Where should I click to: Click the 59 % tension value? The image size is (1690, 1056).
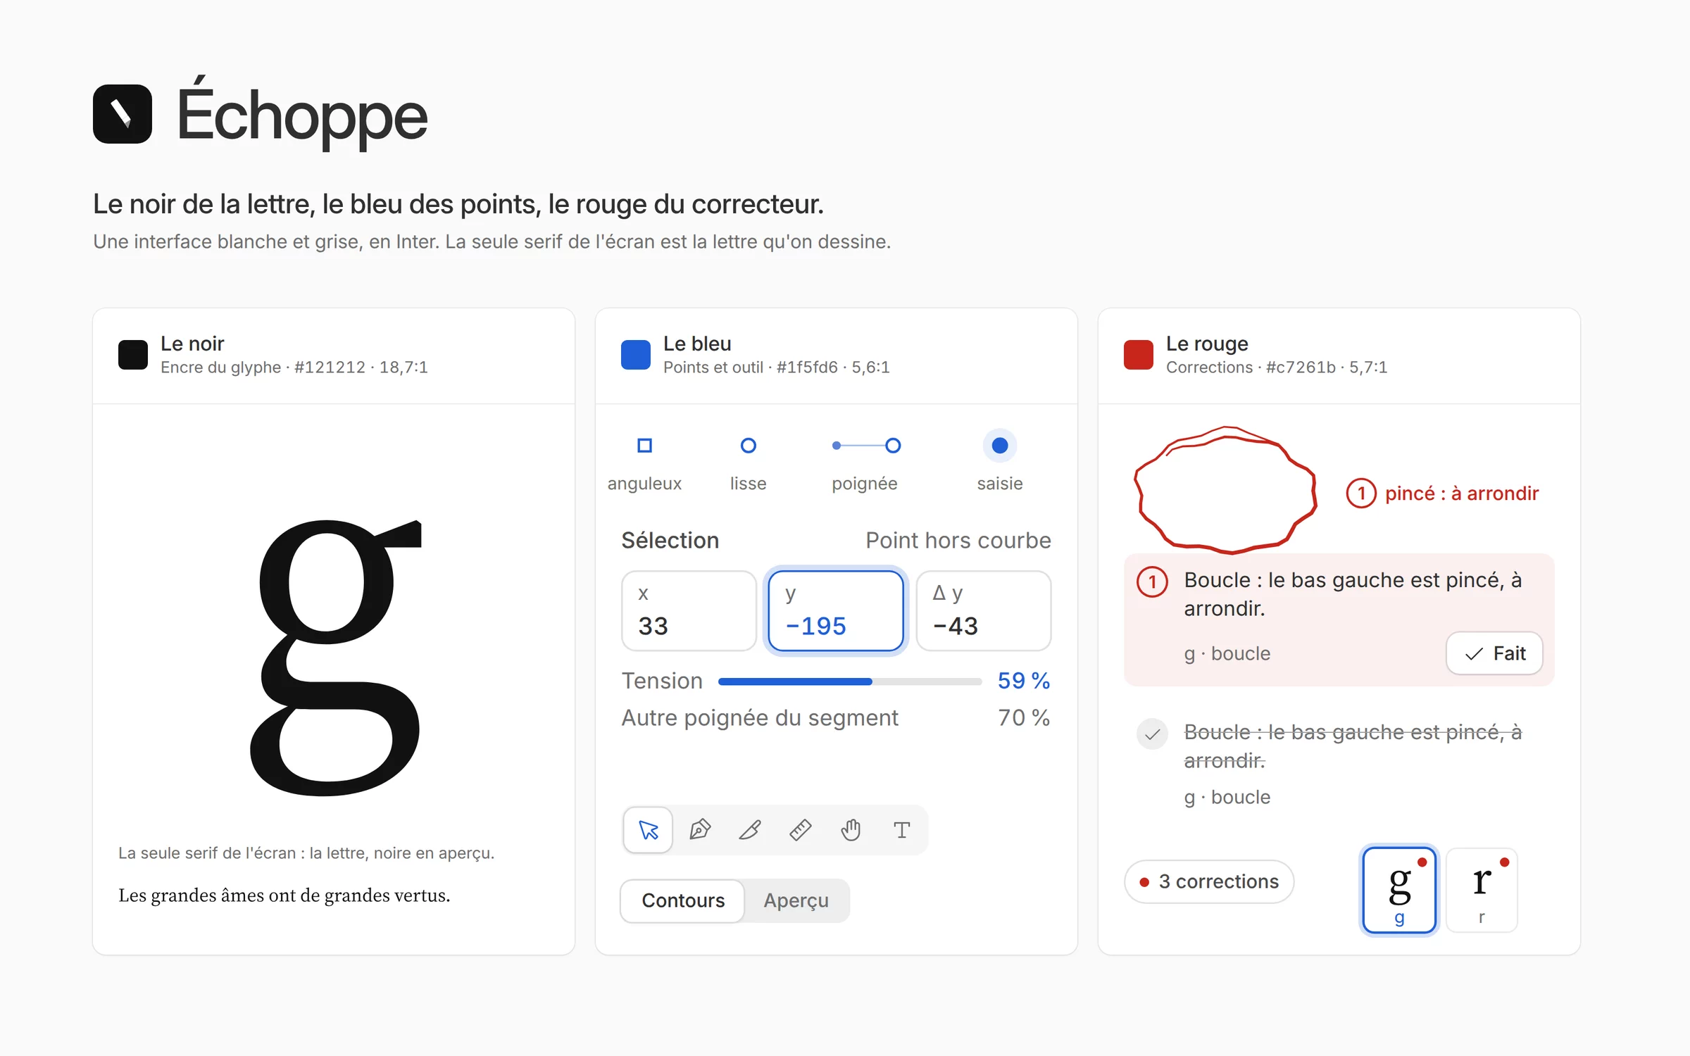[1024, 681]
